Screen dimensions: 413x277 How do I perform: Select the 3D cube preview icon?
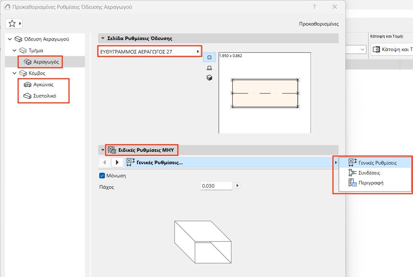210,78
